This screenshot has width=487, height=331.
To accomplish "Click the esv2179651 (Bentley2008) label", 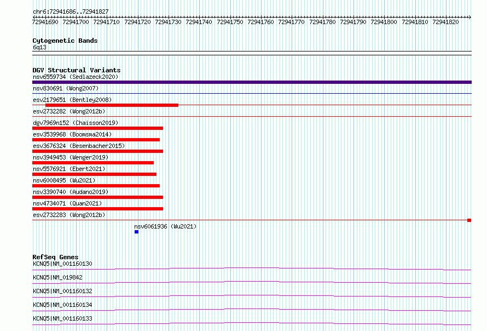I will click(x=72, y=100).
